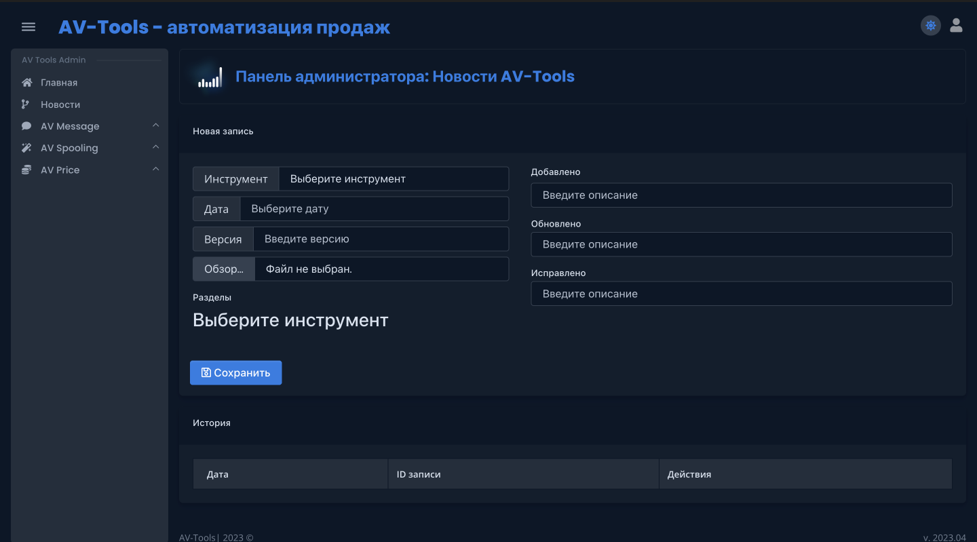This screenshot has height=542, width=977.
Task: Click the AV Tools Admin sidebar heading
Action: click(54, 60)
